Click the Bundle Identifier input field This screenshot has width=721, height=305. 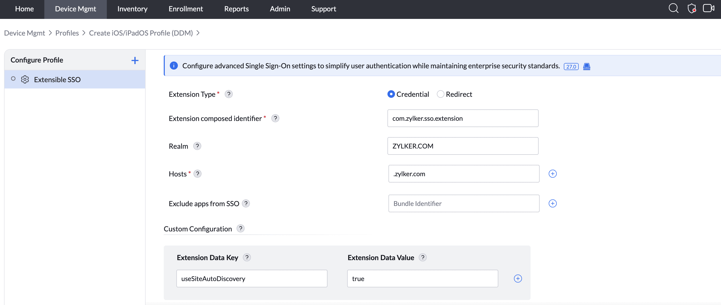[464, 203]
